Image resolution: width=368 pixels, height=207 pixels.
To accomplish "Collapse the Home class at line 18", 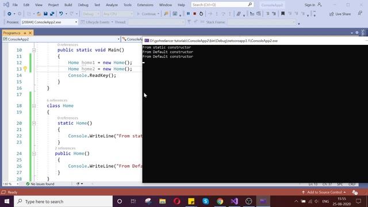I will point(34,106).
